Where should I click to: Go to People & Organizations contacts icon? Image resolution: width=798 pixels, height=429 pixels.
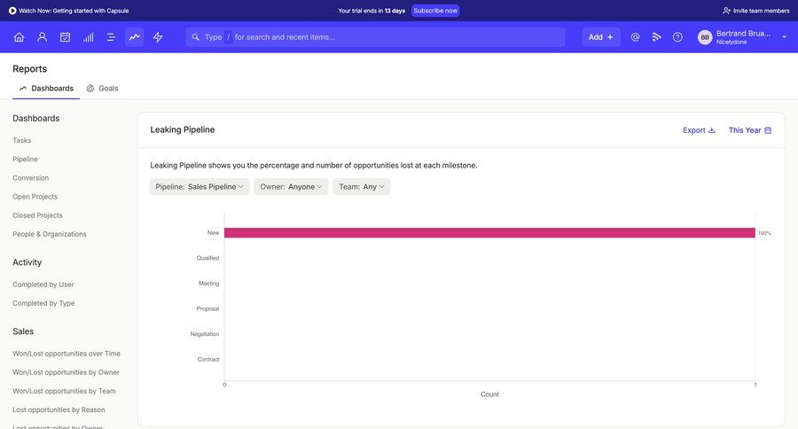tap(42, 37)
